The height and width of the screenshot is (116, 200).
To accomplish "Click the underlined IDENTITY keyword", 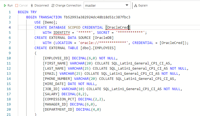I will [62, 33].
